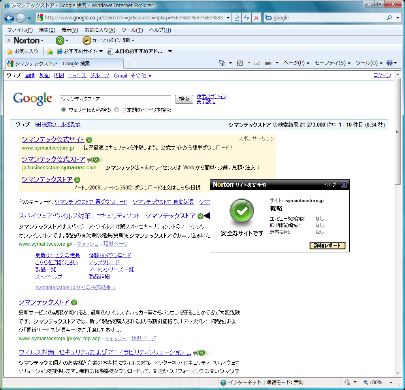Expand the カードとログイン情報 dropdown

click(x=133, y=40)
